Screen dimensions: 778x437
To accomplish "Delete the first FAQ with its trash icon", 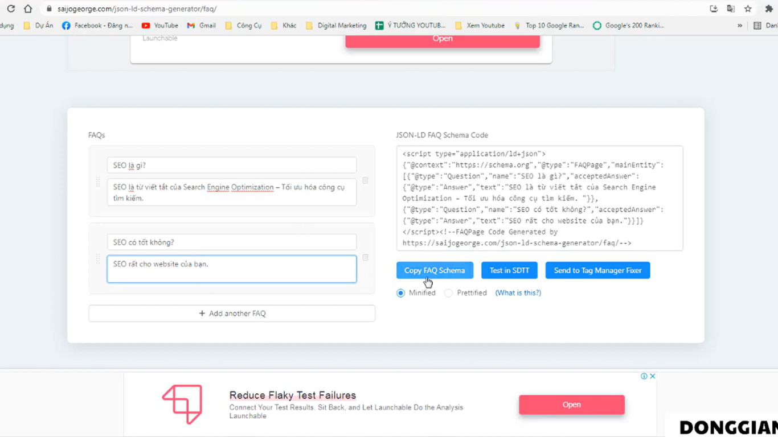I will 366,180.
